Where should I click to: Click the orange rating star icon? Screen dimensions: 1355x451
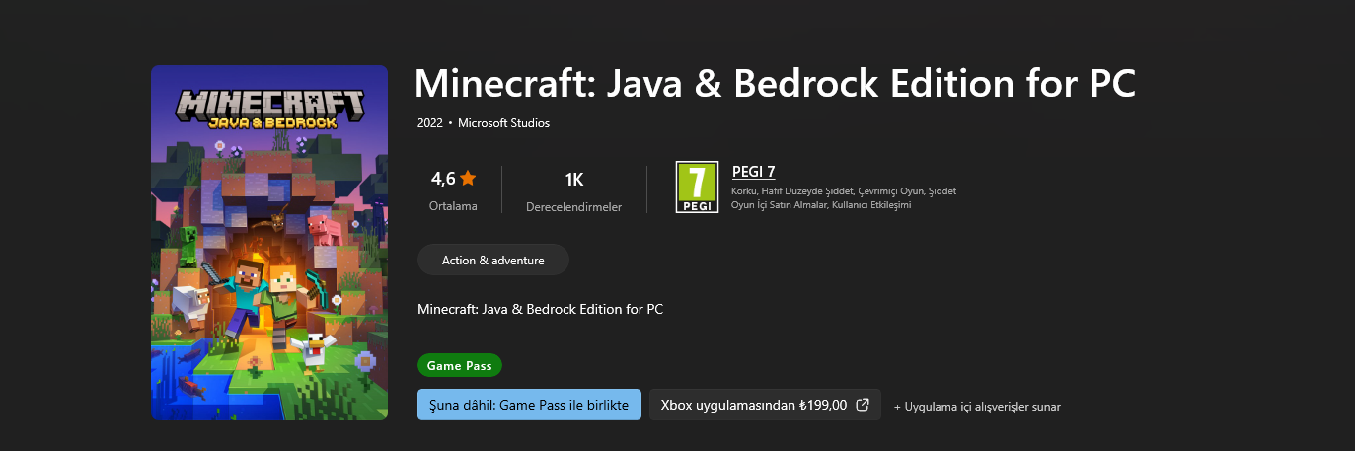pyautogui.click(x=468, y=179)
